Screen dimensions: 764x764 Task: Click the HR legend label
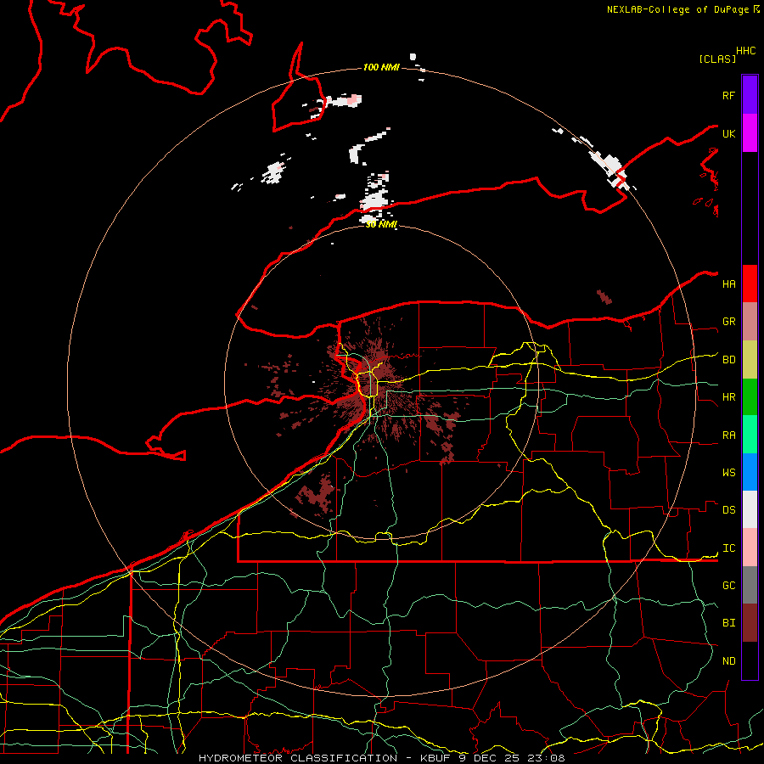click(728, 397)
